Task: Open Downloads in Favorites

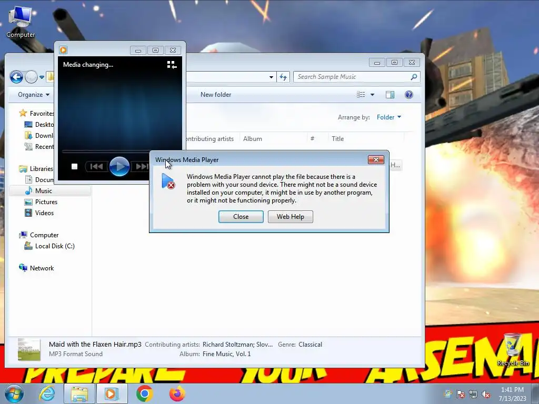Action: point(39,136)
